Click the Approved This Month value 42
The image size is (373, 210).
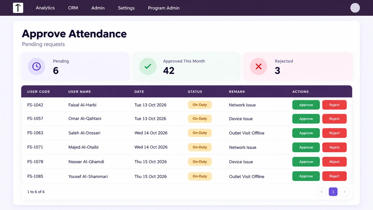click(x=169, y=71)
